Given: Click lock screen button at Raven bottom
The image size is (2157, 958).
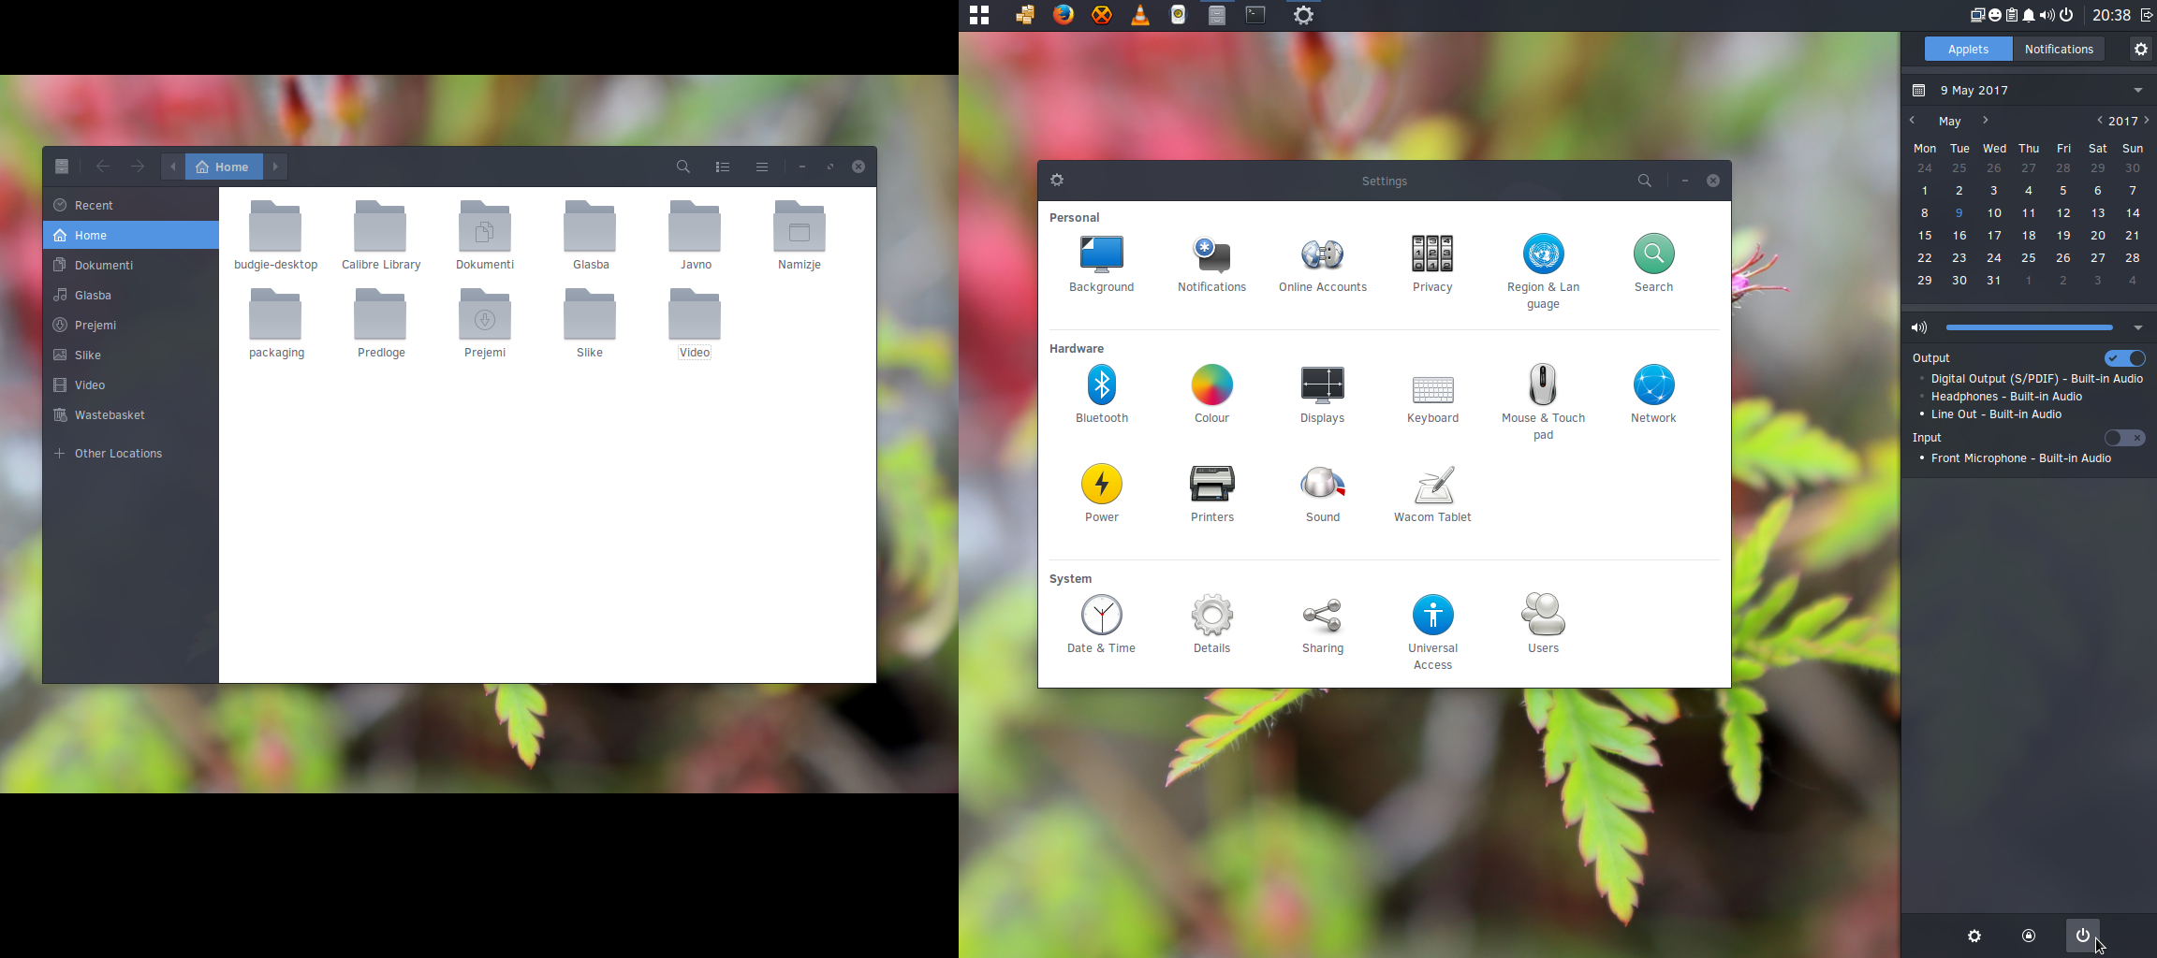Looking at the screenshot, I should click(x=2029, y=936).
